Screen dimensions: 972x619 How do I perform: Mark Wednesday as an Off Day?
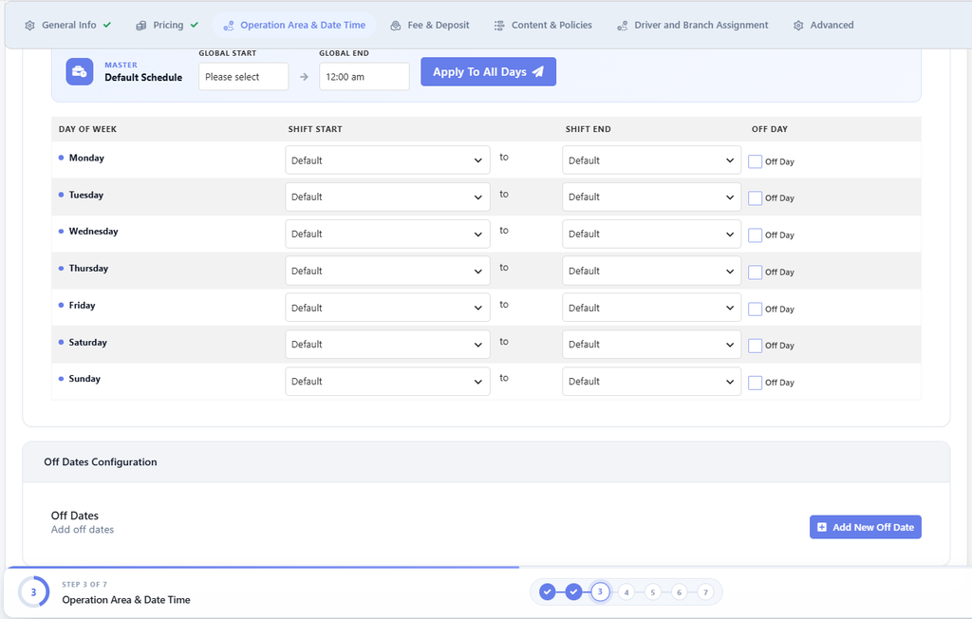[x=755, y=235]
